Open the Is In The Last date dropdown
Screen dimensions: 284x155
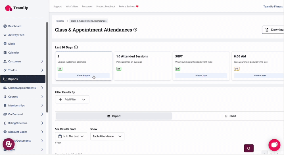(71, 136)
